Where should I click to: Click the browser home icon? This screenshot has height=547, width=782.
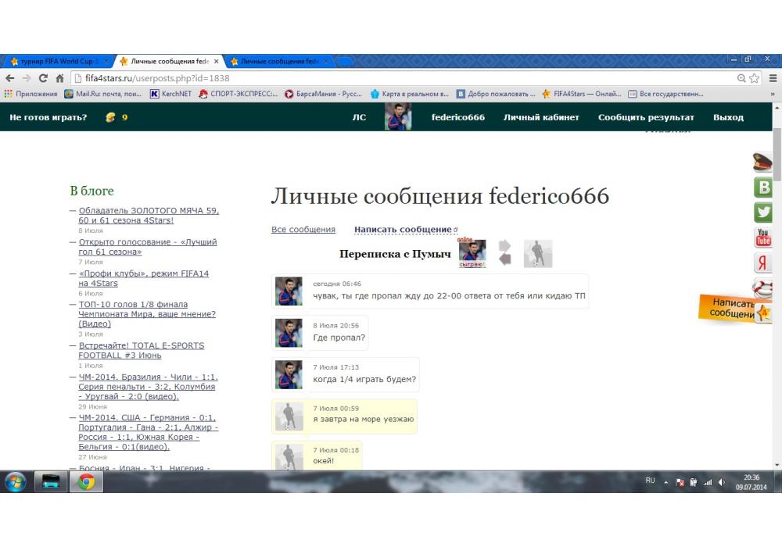click(x=60, y=78)
